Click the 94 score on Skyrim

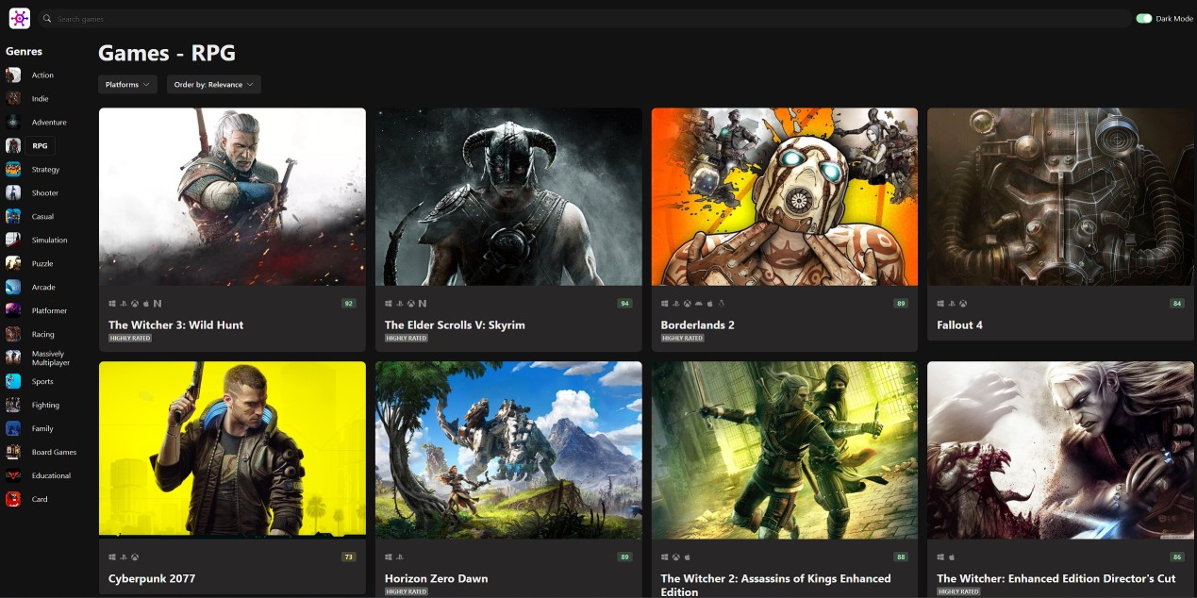point(624,304)
